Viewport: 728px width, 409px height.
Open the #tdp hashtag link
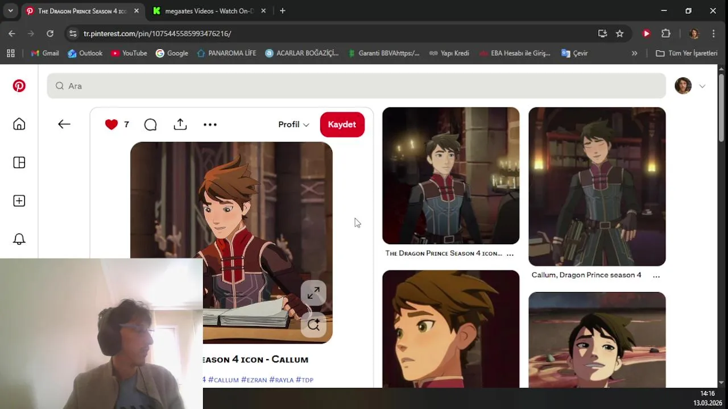[x=304, y=379]
